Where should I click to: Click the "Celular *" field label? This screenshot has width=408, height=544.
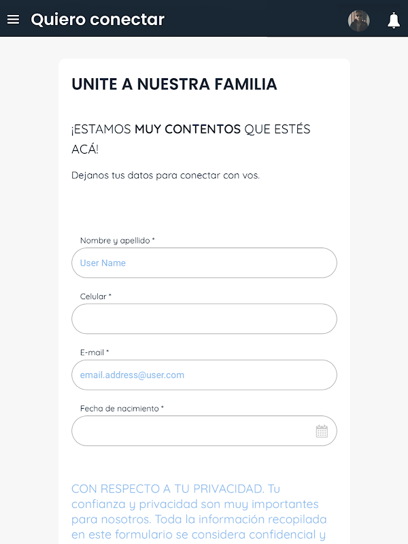click(x=96, y=296)
